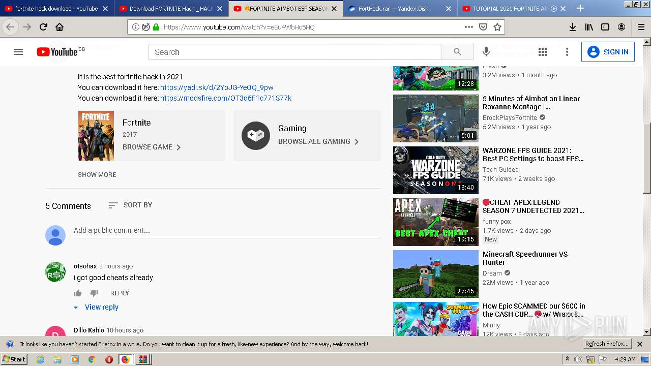Reload the page with the refresh icon
The width and height of the screenshot is (651, 366).
(43, 27)
